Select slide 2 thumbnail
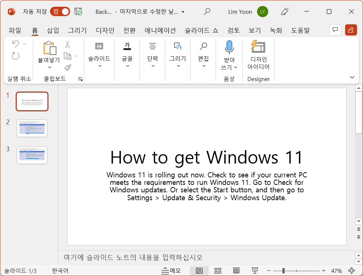This screenshot has height=276, width=363. click(32, 128)
